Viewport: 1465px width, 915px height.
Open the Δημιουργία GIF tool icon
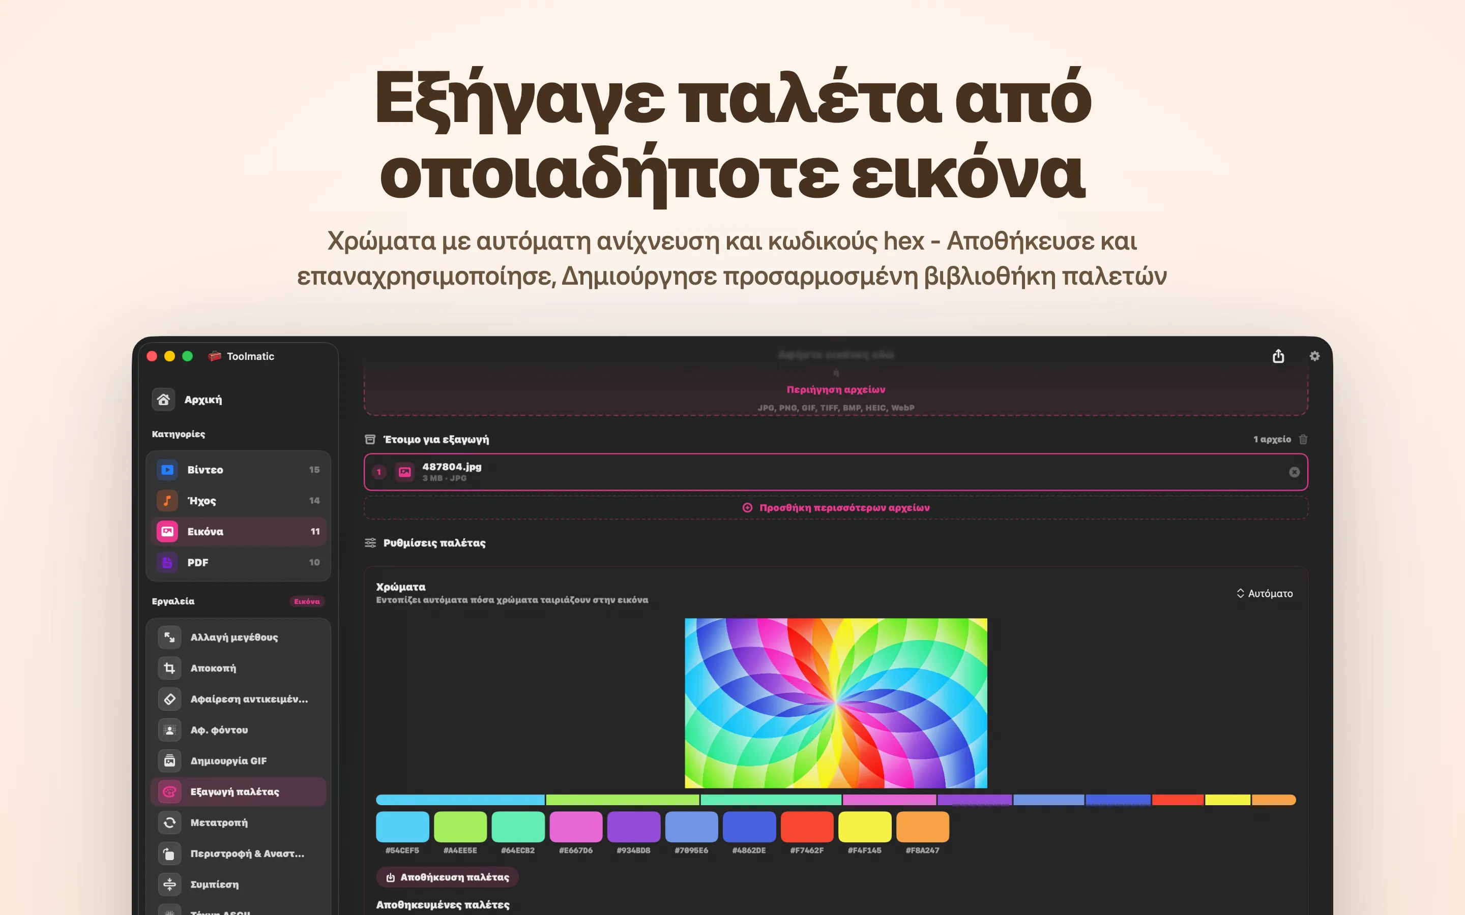point(169,760)
